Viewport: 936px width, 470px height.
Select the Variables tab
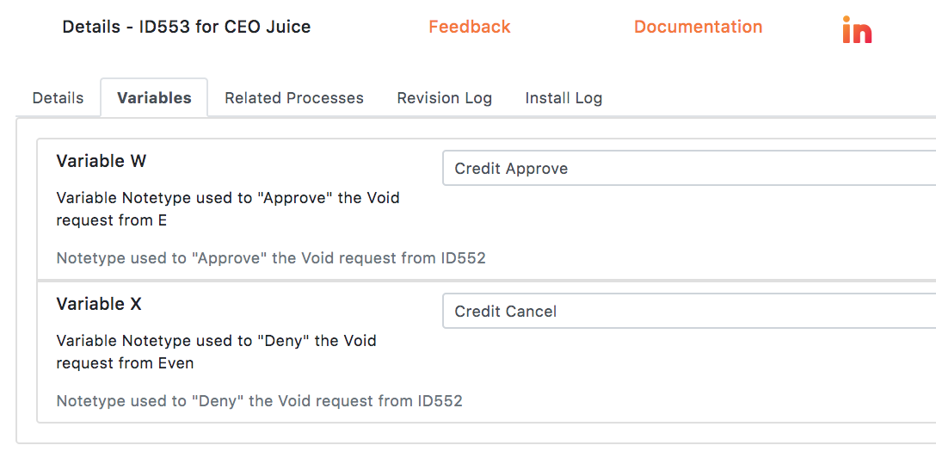click(x=154, y=98)
